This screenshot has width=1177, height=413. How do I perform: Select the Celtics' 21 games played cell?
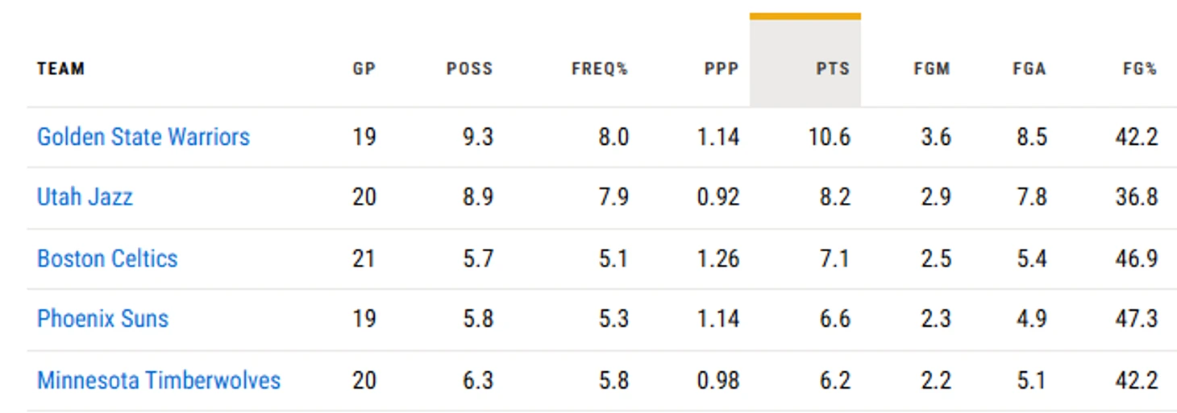tap(364, 258)
